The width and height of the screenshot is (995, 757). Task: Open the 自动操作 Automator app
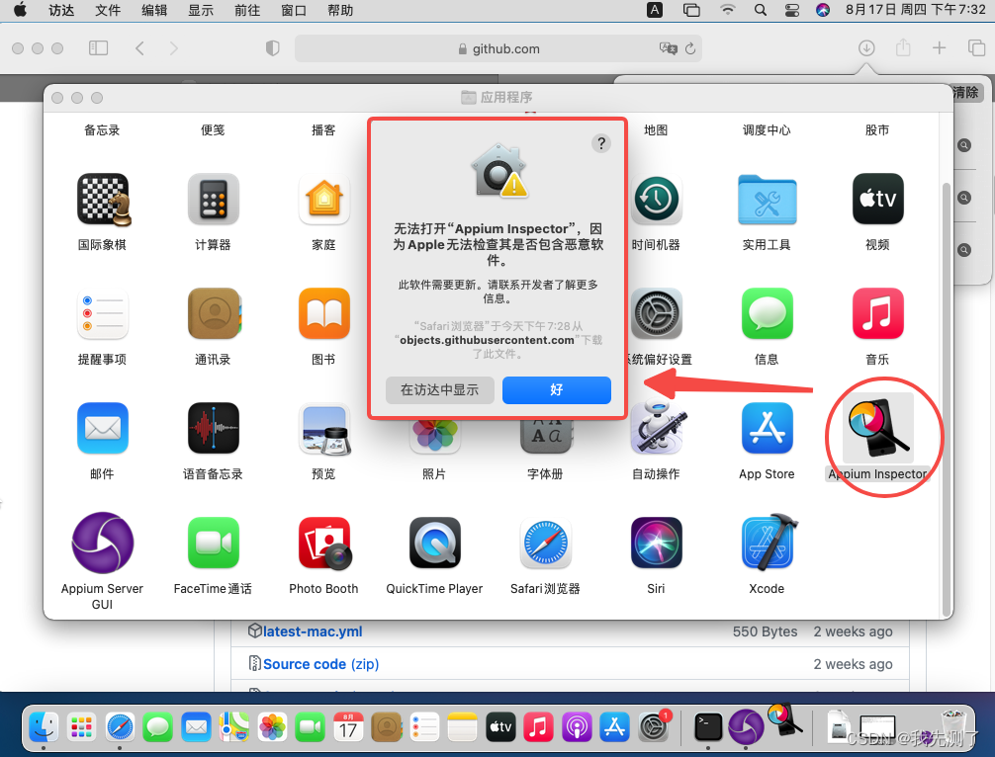coord(656,429)
